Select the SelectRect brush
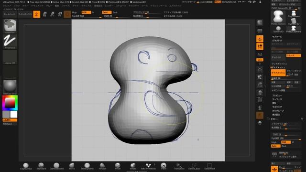 [x=209, y=166]
